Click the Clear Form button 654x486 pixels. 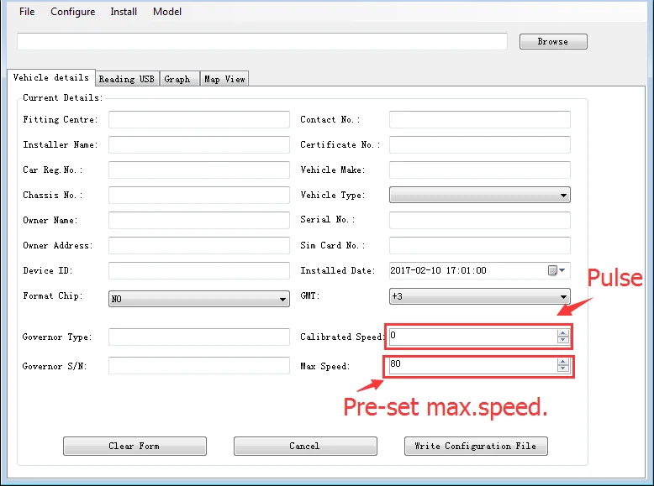134,446
